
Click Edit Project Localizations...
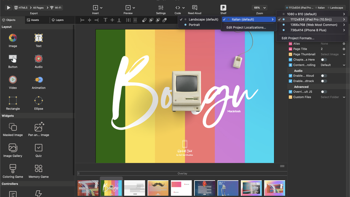point(246,27)
